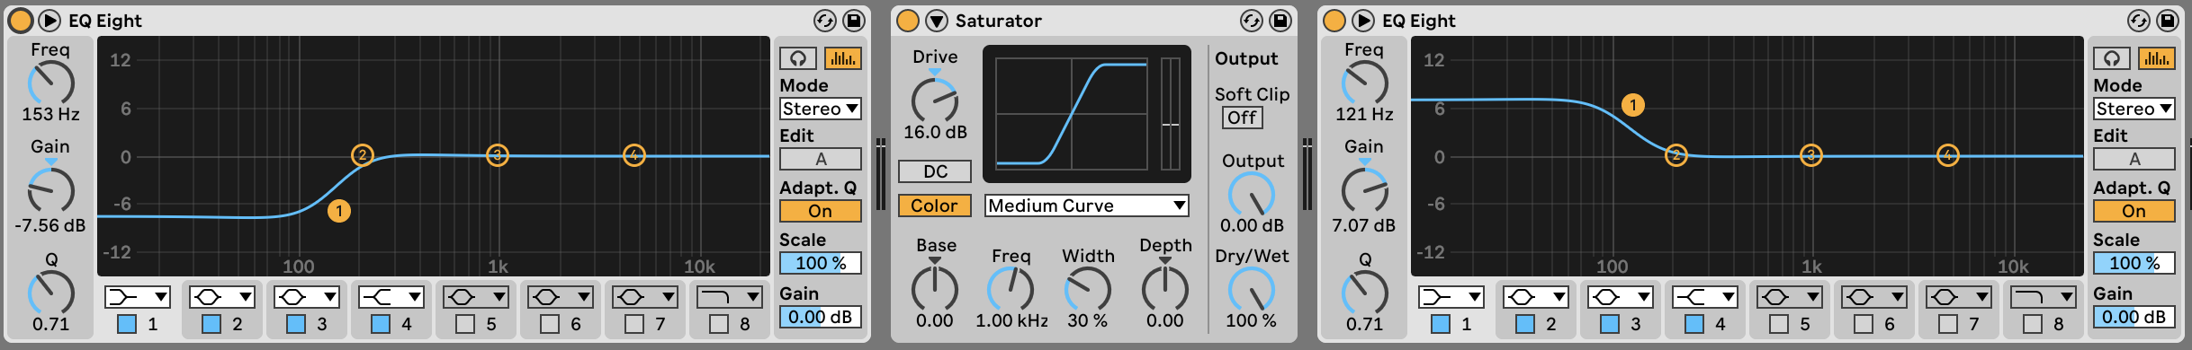Screen dimensions: 2192x350
Task: Toggle spectrum analyzer in second EQ Eight
Action: coord(2157,58)
